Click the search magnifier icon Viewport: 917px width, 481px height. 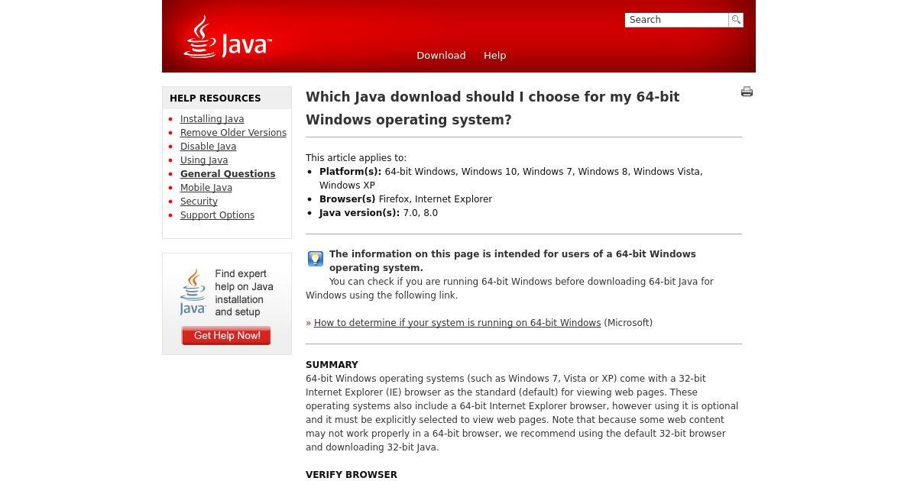point(736,20)
